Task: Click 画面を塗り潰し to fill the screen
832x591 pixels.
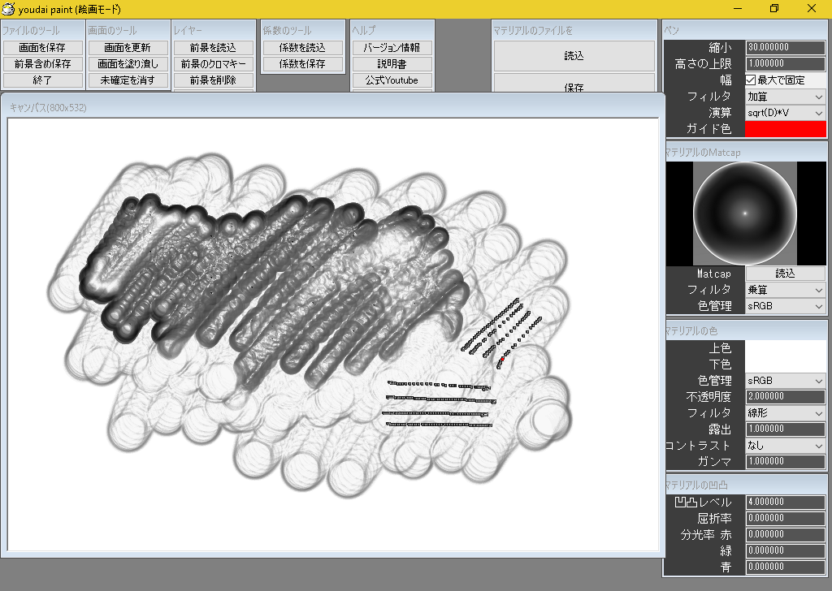Action: [x=128, y=63]
